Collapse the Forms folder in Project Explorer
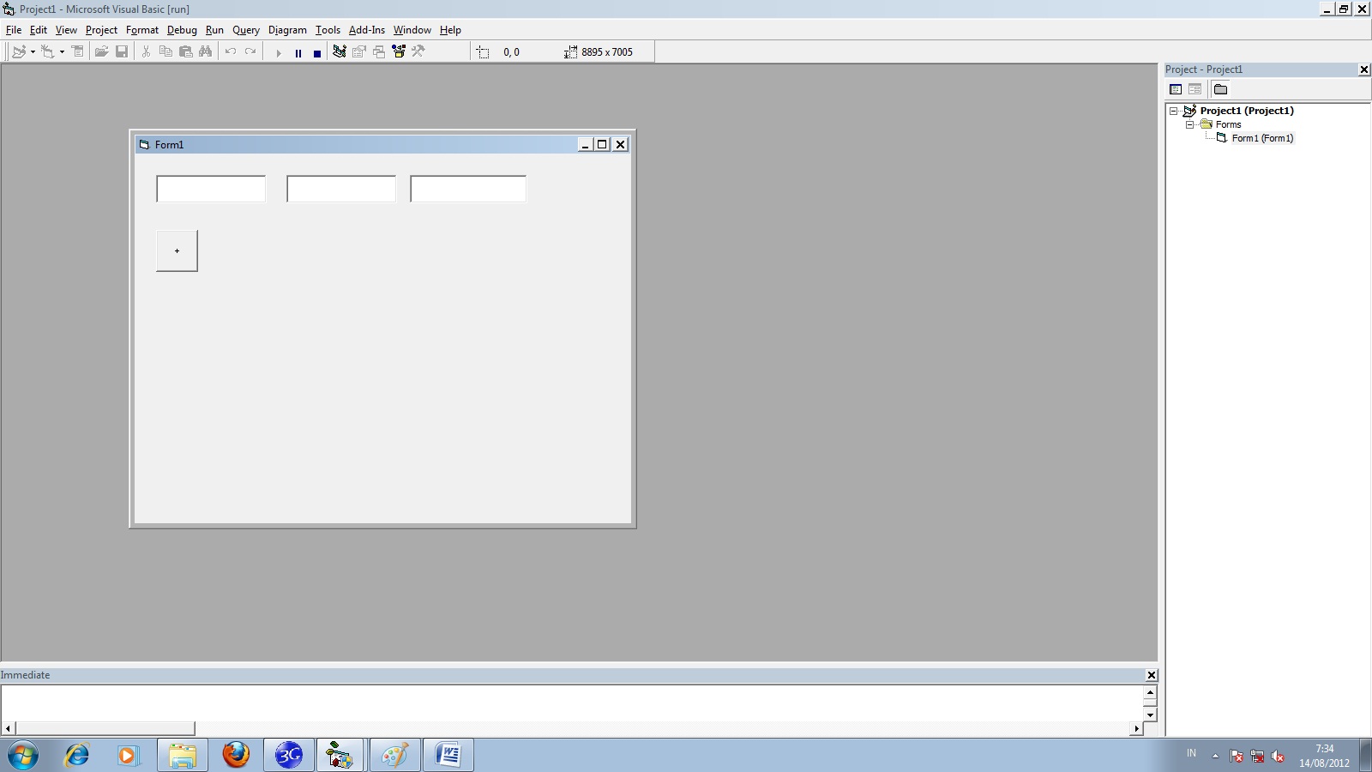This screenshot has width=1372, height=772. click(x=1189, y=124)
